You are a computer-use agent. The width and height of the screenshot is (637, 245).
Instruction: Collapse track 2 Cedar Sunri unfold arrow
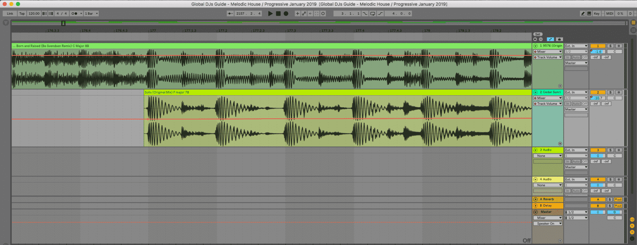pos(535,92)
